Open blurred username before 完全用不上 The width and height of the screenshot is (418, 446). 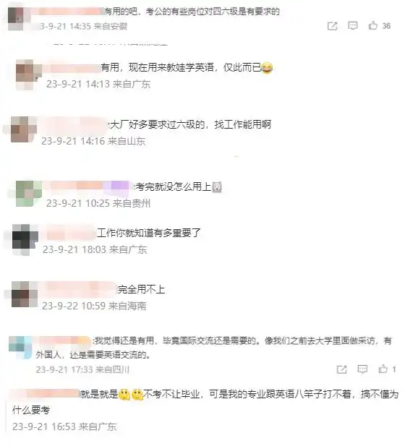coord(80,289)
